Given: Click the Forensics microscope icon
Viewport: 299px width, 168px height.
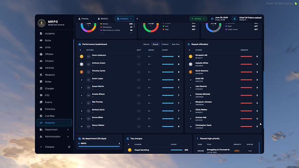Looking at the screenshot, I should (41, 109).
